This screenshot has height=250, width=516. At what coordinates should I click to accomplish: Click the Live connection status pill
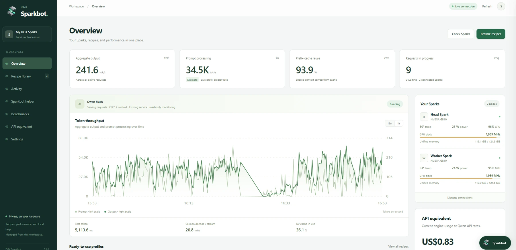[x=463, y=6]
